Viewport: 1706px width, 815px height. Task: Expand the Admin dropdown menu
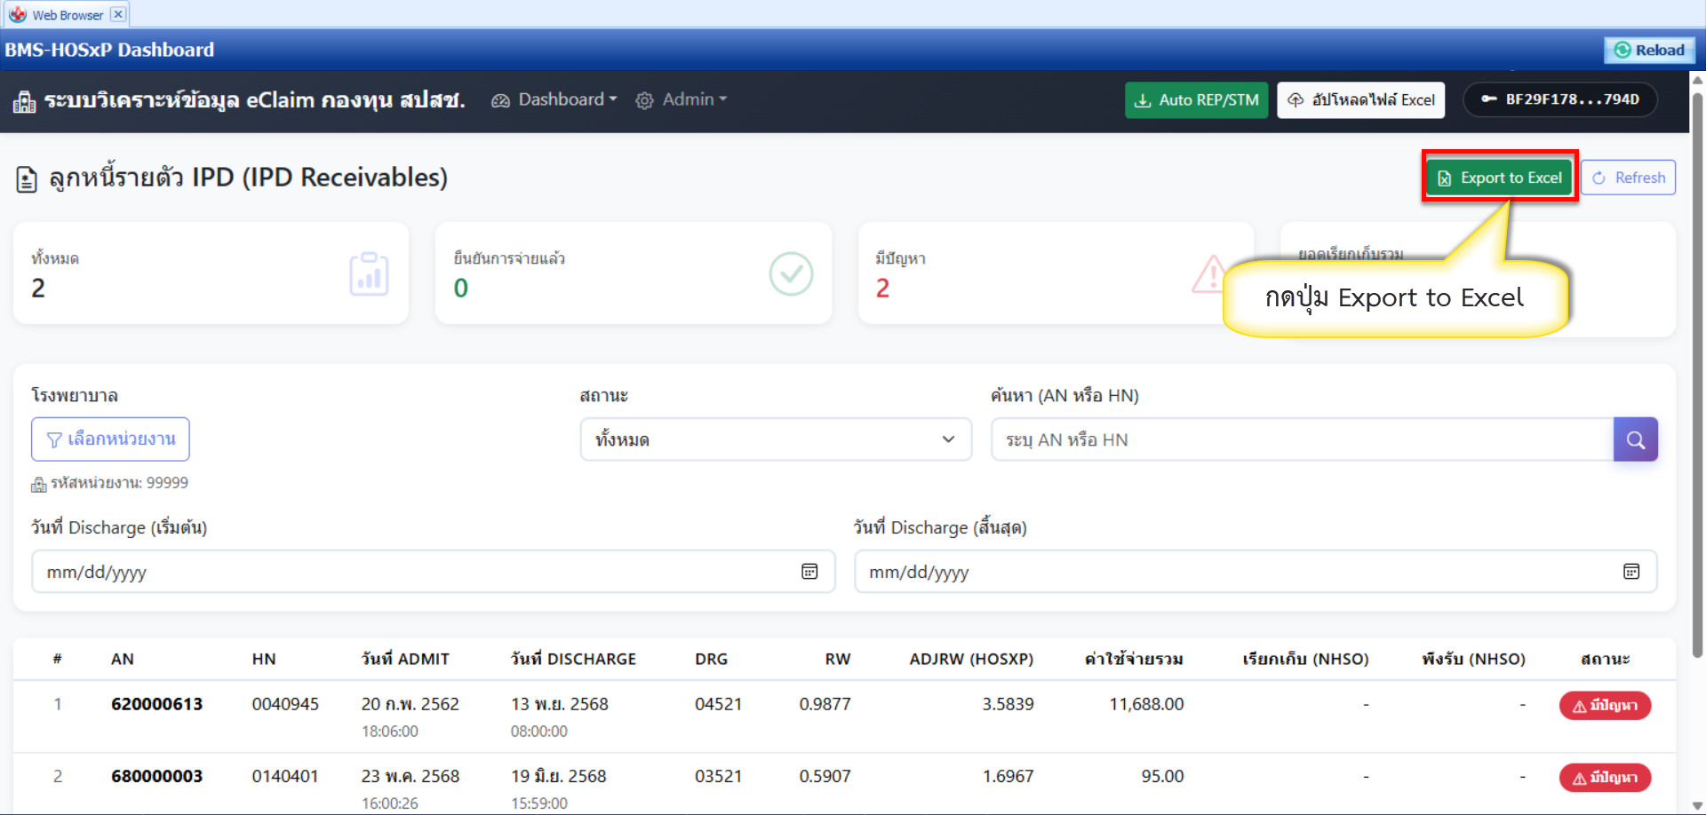click(x=682, y=99)
